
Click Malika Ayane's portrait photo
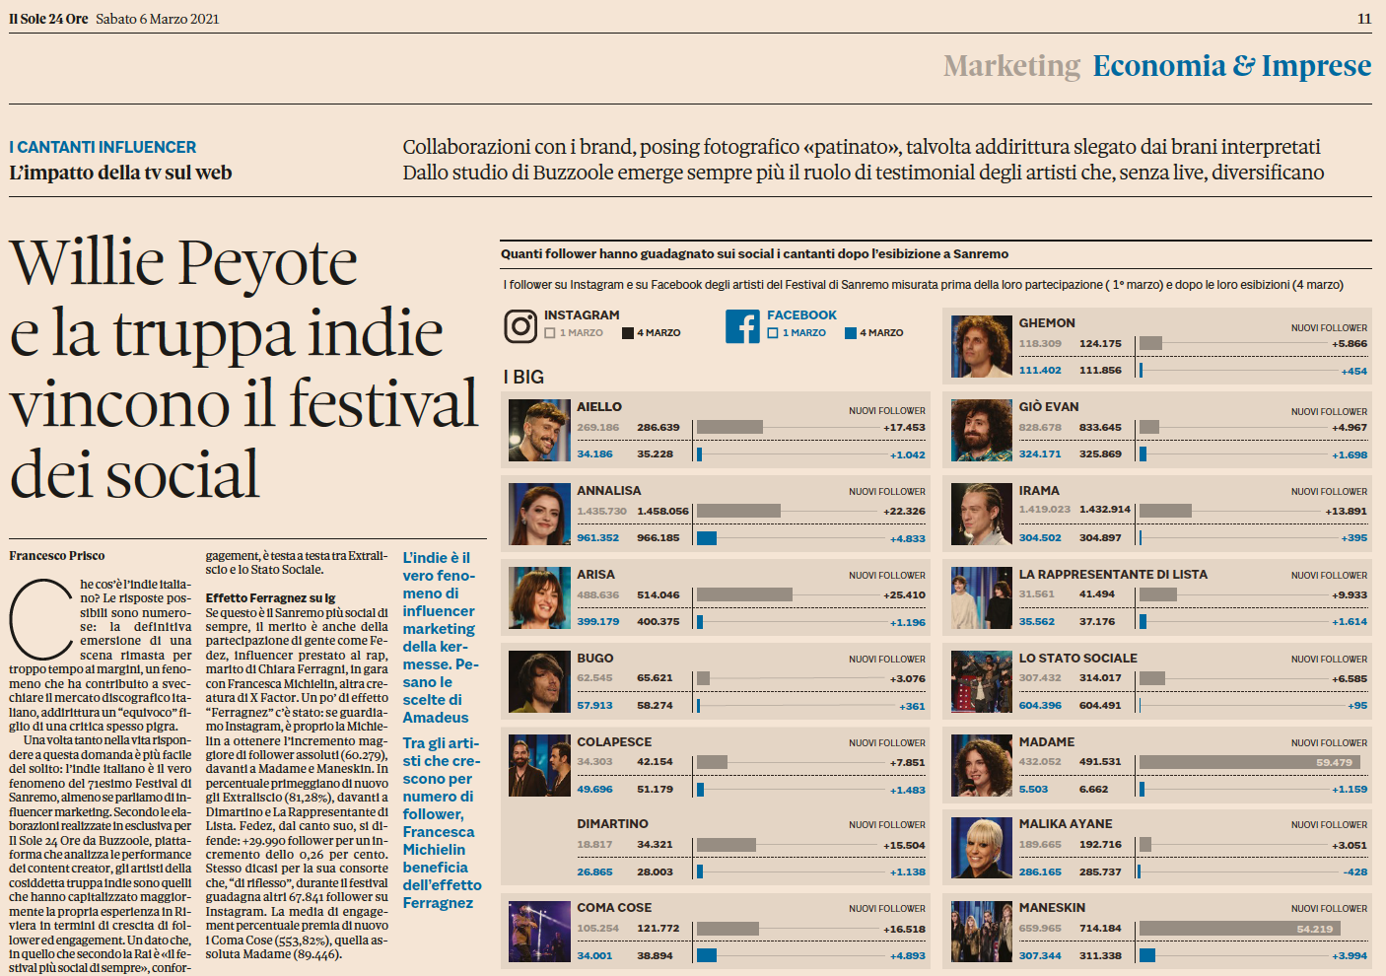tap(981, 848)
